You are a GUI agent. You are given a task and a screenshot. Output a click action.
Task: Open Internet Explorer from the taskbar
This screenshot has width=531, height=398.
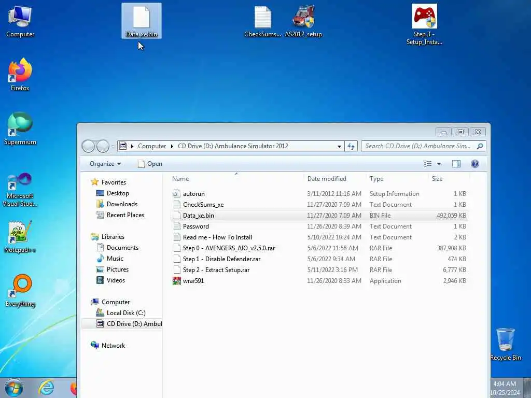pyautogui.click(x=46, y=388)
